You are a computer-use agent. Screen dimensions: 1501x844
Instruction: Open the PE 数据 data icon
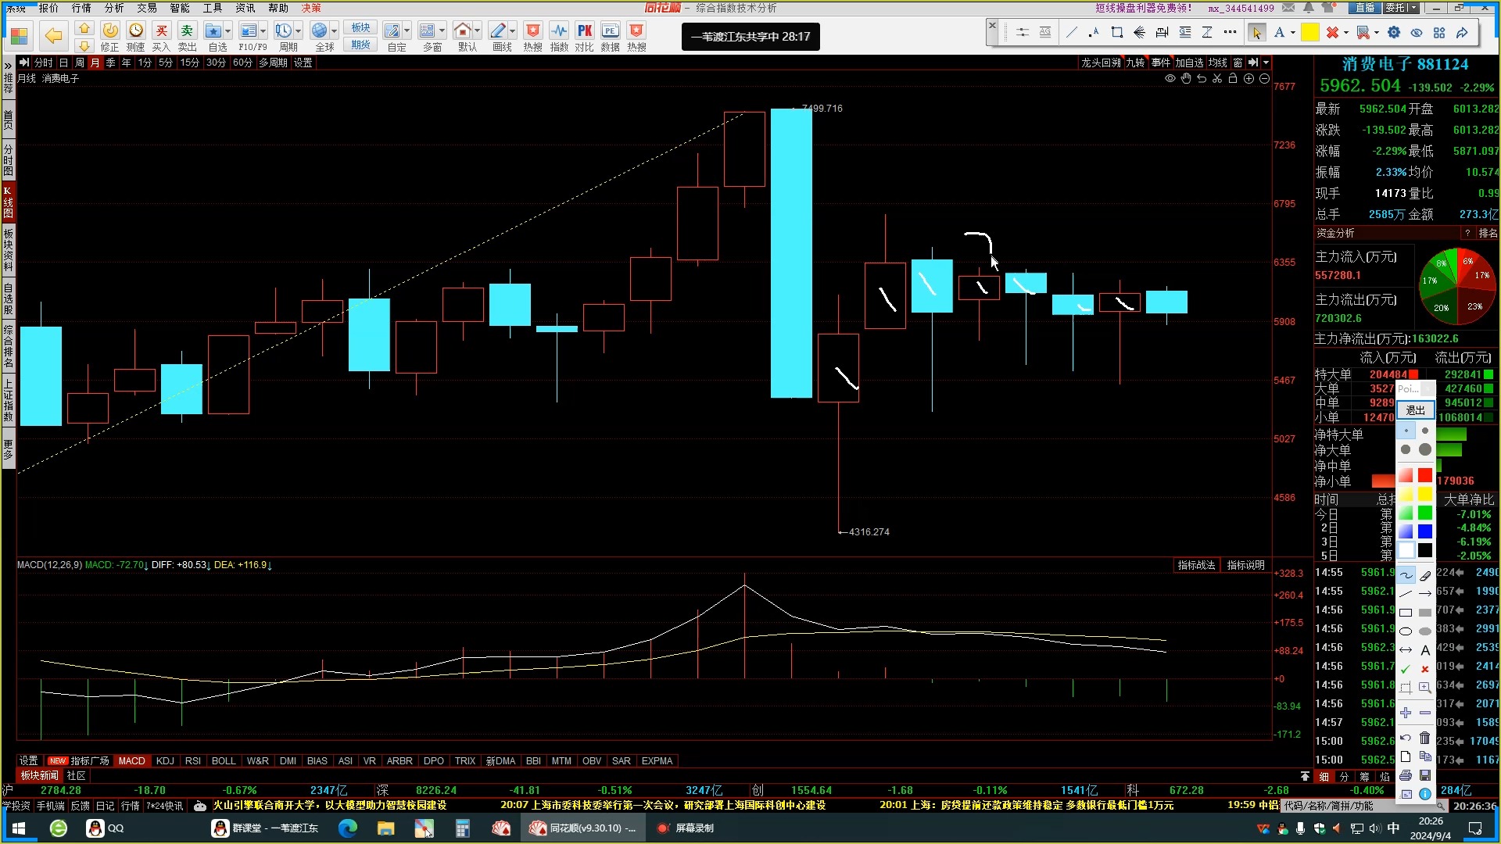[x=611, y=36]
